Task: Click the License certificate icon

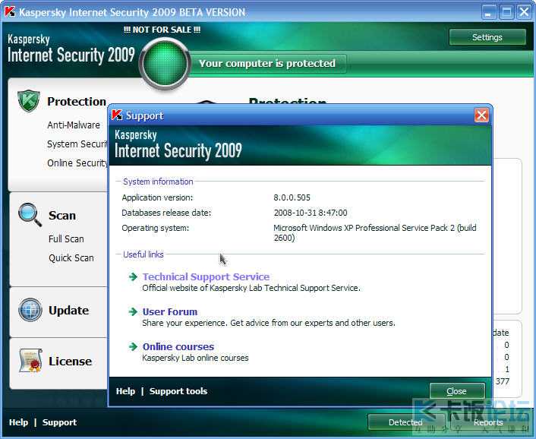Action: click(x=31, y=360)
